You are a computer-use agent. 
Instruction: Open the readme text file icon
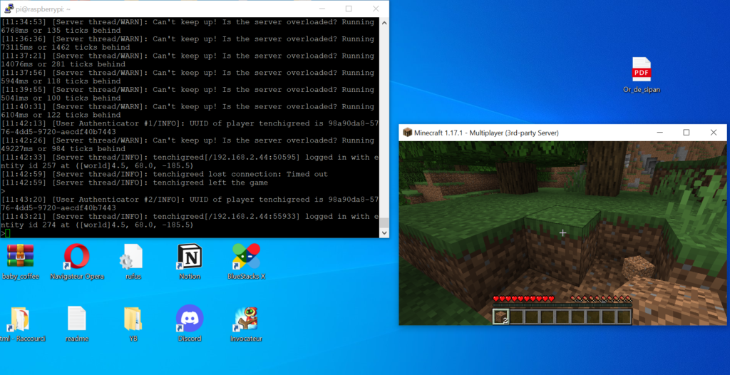point(77,318)
